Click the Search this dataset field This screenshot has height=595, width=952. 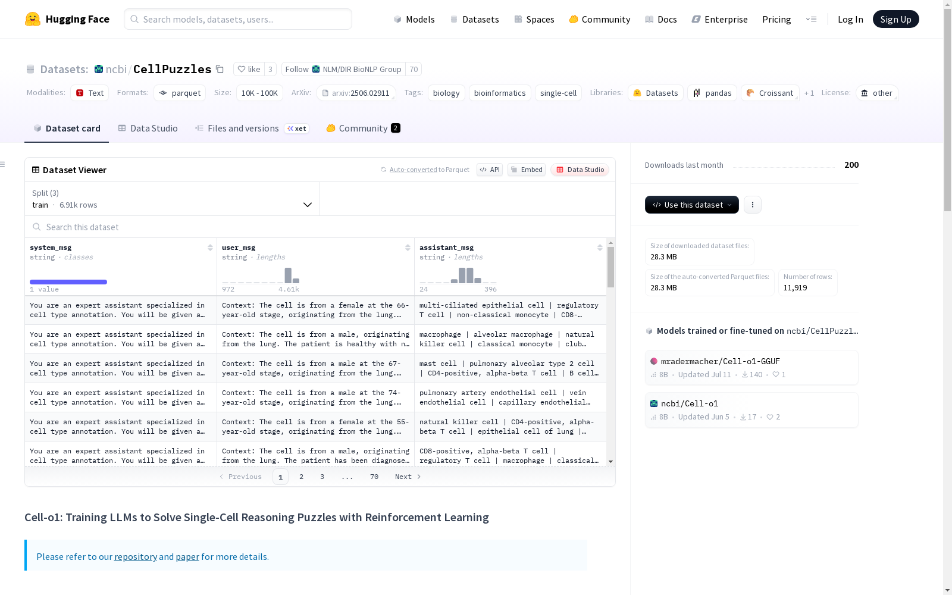click(x=320, y=227)
